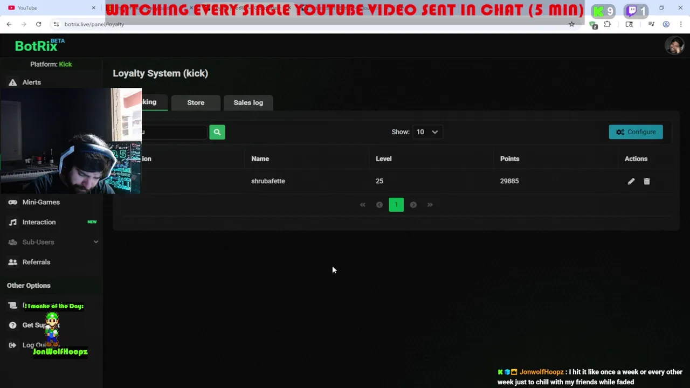This screenshot has height=388, width=690.
Task: Go back in browser history
Action: click(x=9, y=24)
